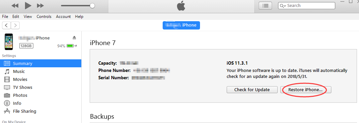Screen dimensions: 359x123
Task: Click the Play button
Action: (x=28, y=5)
